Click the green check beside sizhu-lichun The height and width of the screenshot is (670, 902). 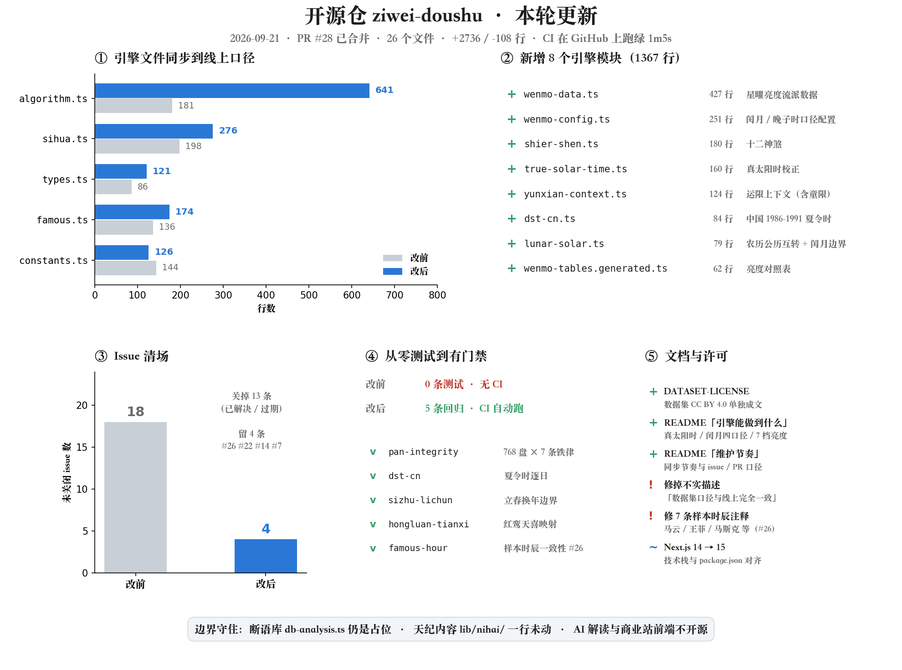pos(373,500)
